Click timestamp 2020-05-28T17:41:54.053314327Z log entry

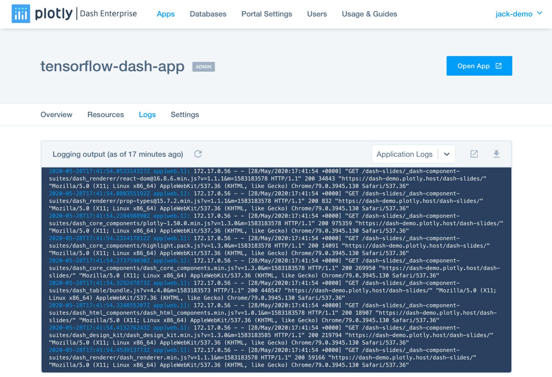click(x=100, y=171)
